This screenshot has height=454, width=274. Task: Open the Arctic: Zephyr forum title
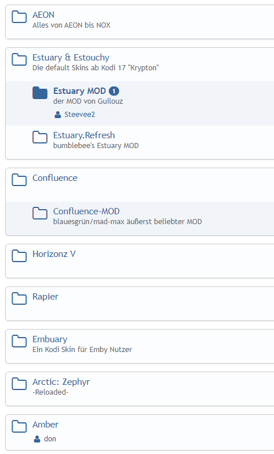click(x=61, y=382)
